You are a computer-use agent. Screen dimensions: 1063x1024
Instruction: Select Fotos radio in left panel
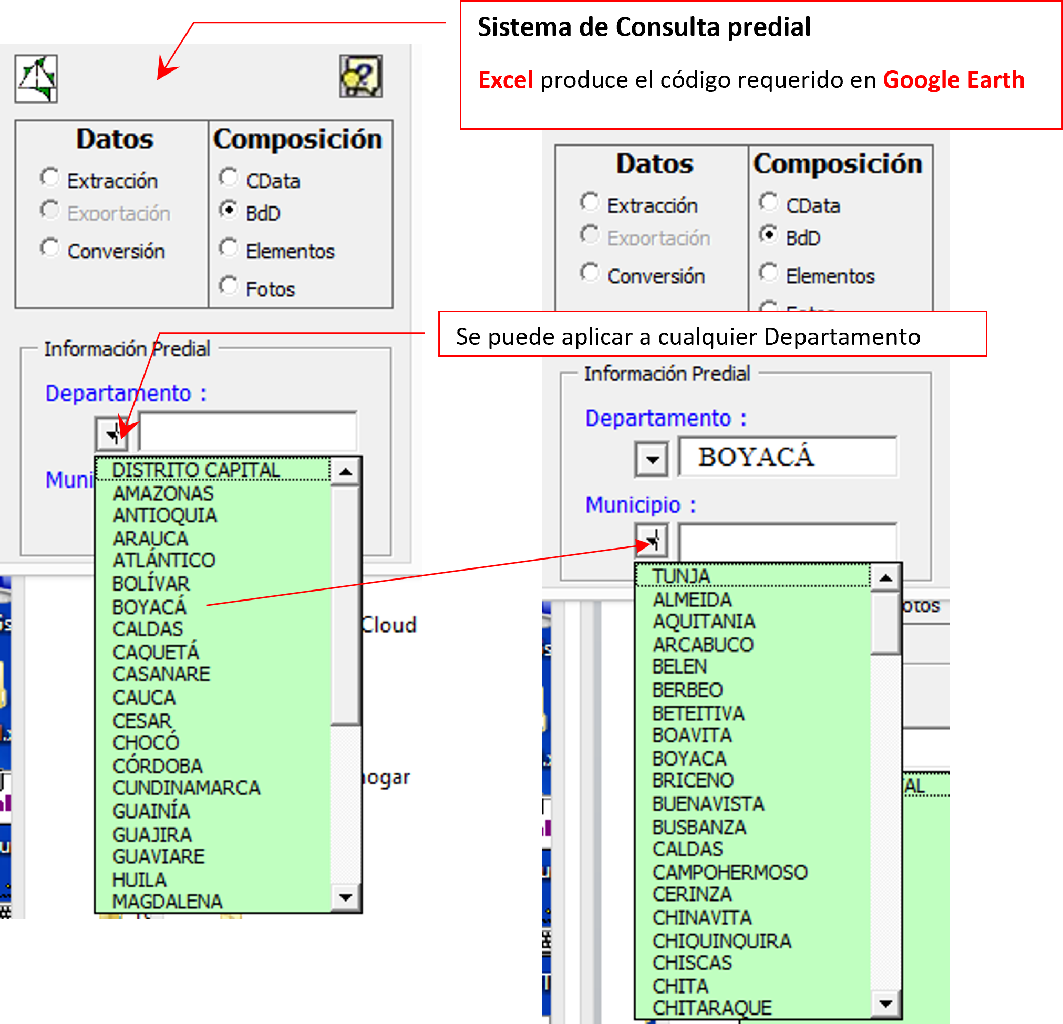click(x=229, y=286)
